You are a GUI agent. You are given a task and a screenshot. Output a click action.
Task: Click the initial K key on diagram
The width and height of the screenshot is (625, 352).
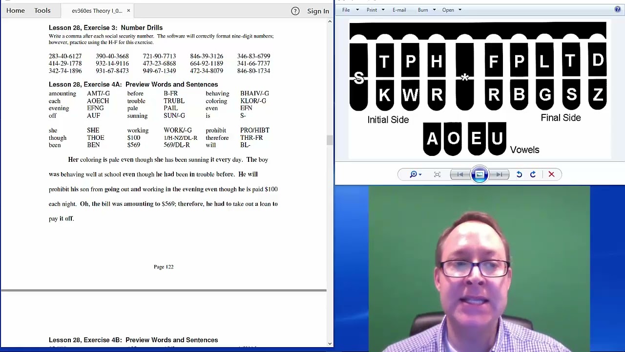[x=385, y=94]
